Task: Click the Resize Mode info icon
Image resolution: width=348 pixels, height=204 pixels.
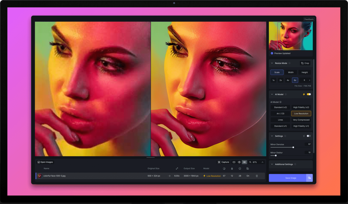Action: click(x=289, y=63)
